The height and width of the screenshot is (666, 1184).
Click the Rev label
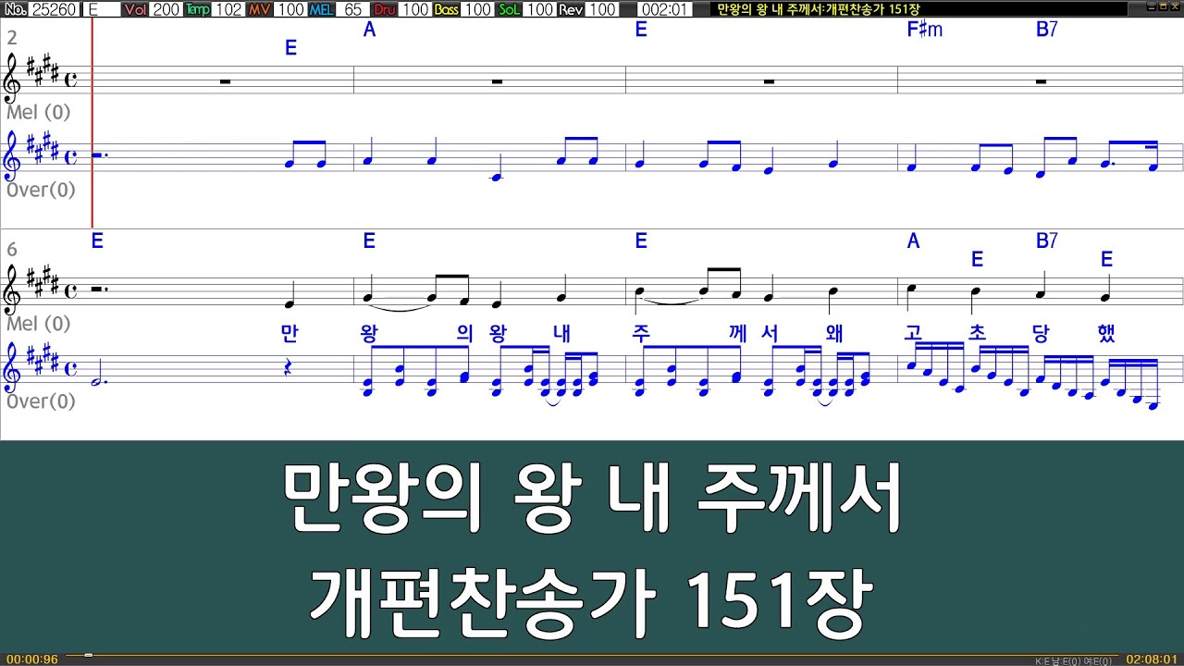click(572, 9)
